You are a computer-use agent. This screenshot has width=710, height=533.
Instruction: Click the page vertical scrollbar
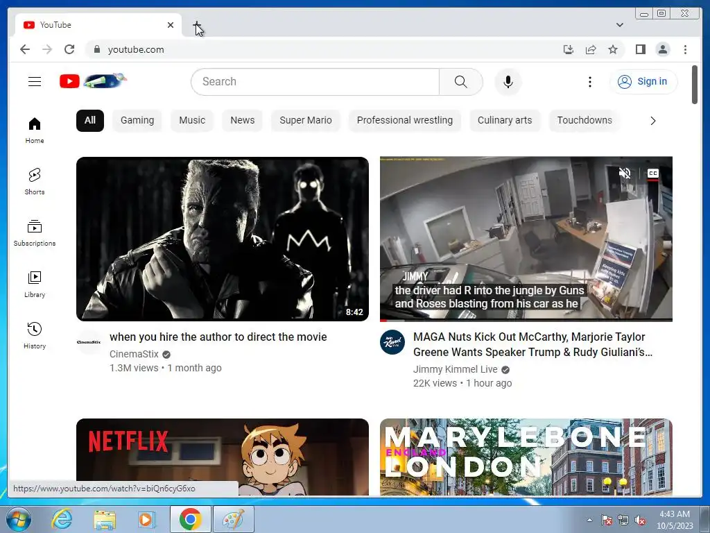pyautogui.click(x=695, y=85)
